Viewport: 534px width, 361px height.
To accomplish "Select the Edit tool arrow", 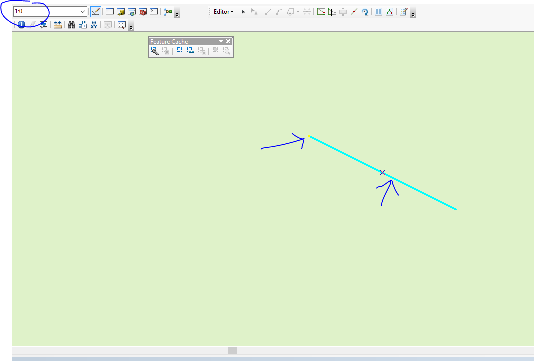I will (243, 12).
